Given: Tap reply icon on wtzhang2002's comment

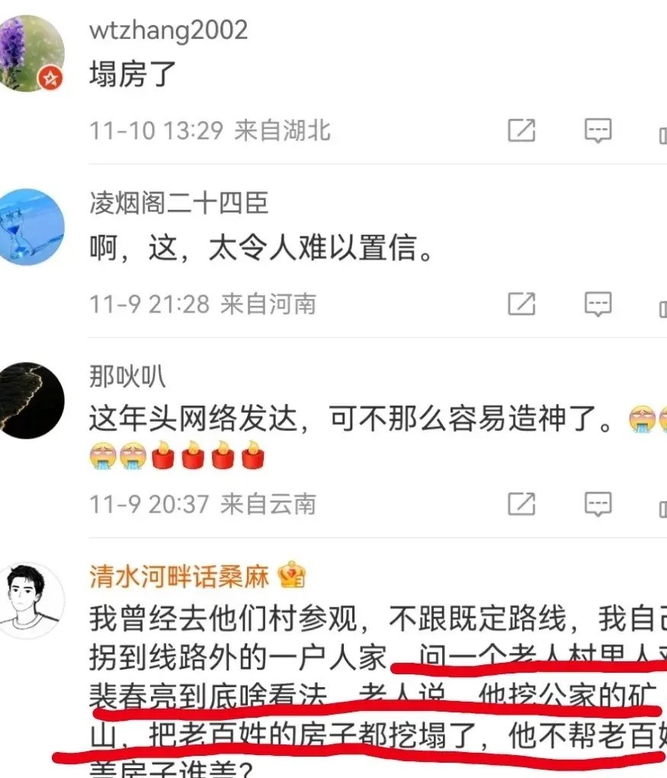Looking at the screenshot, I should click(x=598, y=130).
